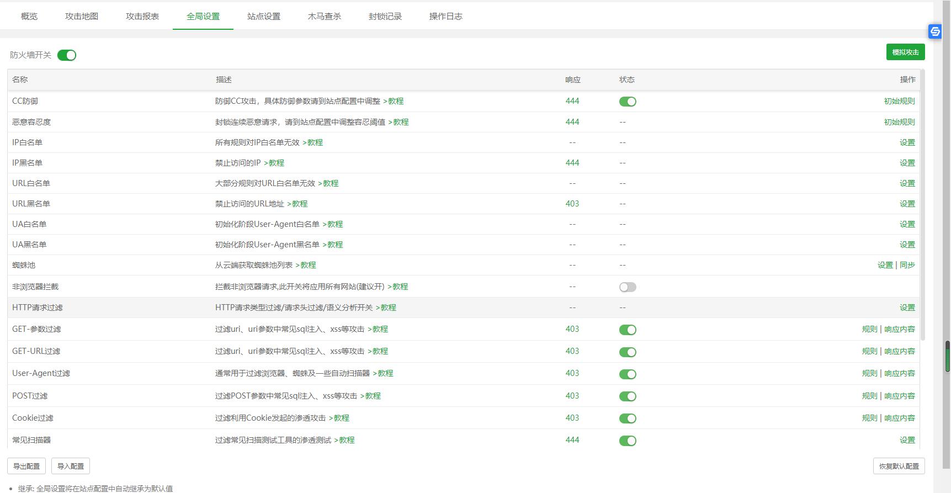Switch to the 攻击地图 tab
This screenshot has width=951, height=493.
pyautogui.click(x=82, y=17)
